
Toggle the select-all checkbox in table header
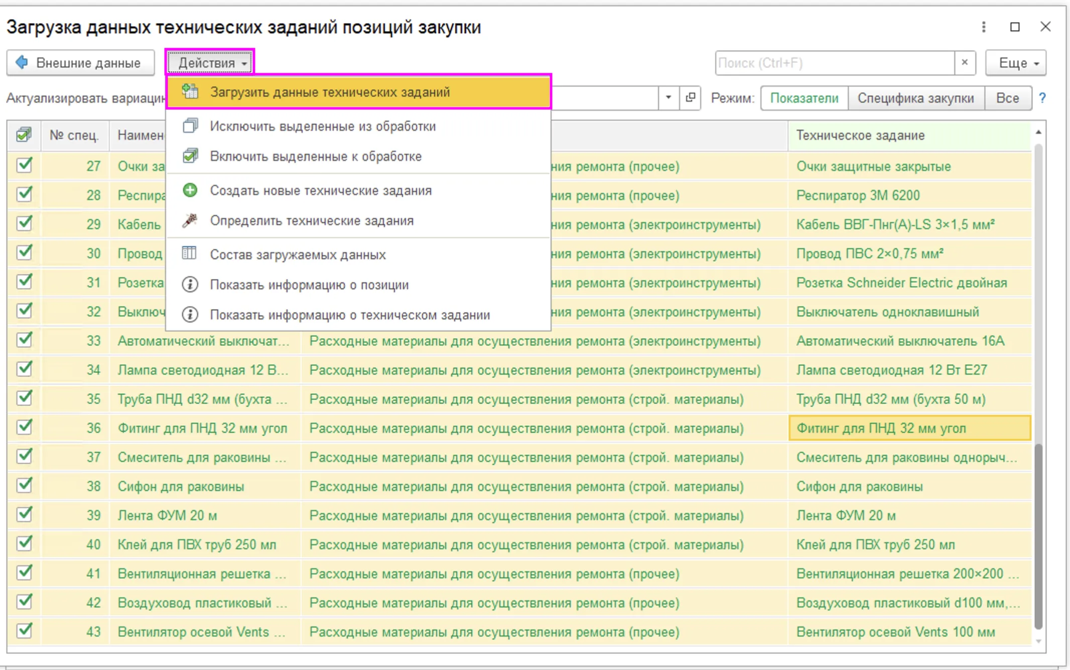pyautogui.click(x=24, y=135)
